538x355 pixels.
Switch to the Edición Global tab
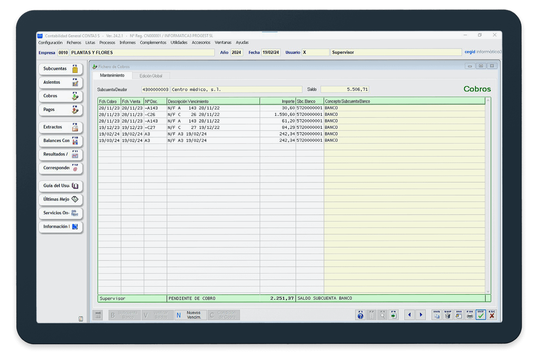coord(151,76)
